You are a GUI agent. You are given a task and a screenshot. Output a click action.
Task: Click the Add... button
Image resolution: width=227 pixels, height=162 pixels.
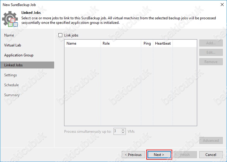[x=211, y=43]
